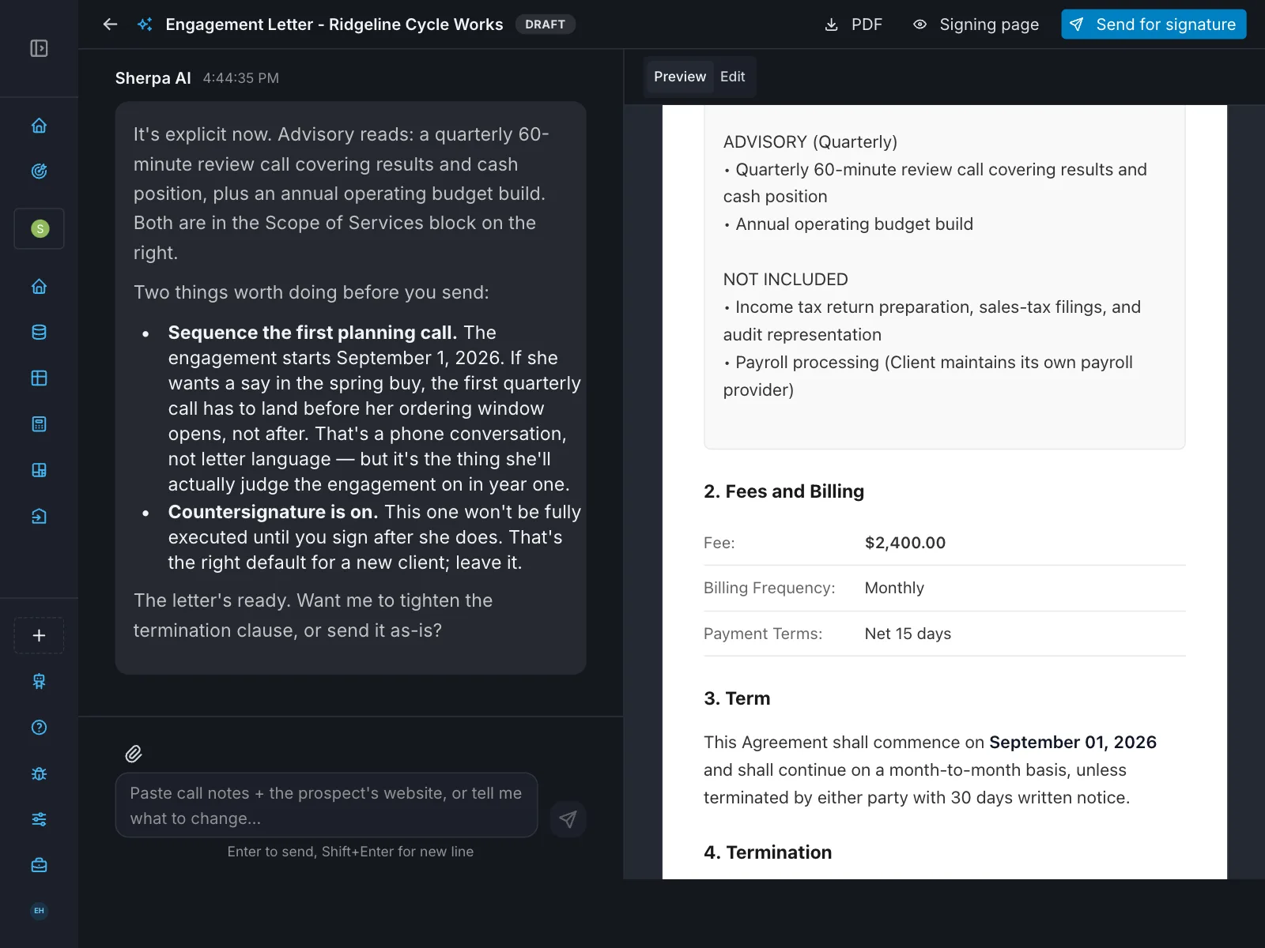Screen dimensions: 1265x948
Task: Go back using the left arrow
Action: 110,24
